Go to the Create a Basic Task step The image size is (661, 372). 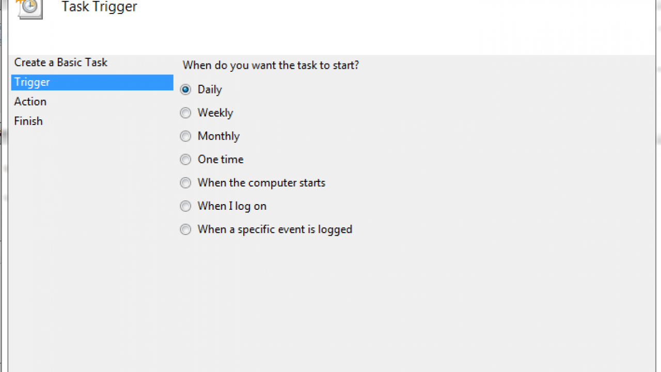(x=60, y=63)
